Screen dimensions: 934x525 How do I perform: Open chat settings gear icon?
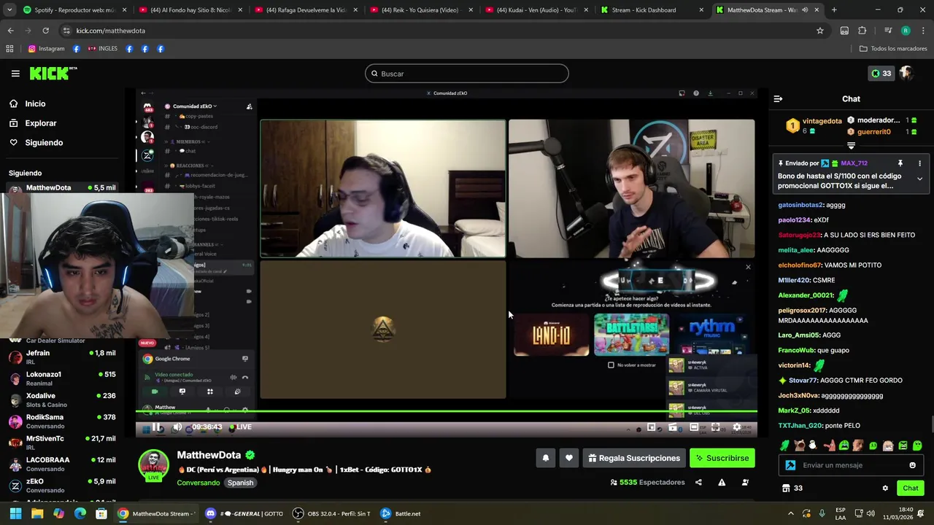[x=885, y=489]
